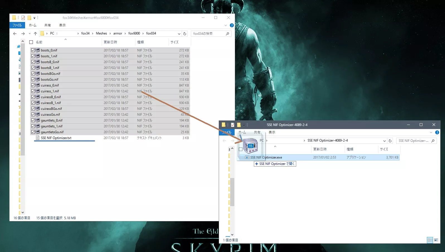
Task: Uncheck cuirass_1.nif checkbox
Action: (x=33, y=91)
